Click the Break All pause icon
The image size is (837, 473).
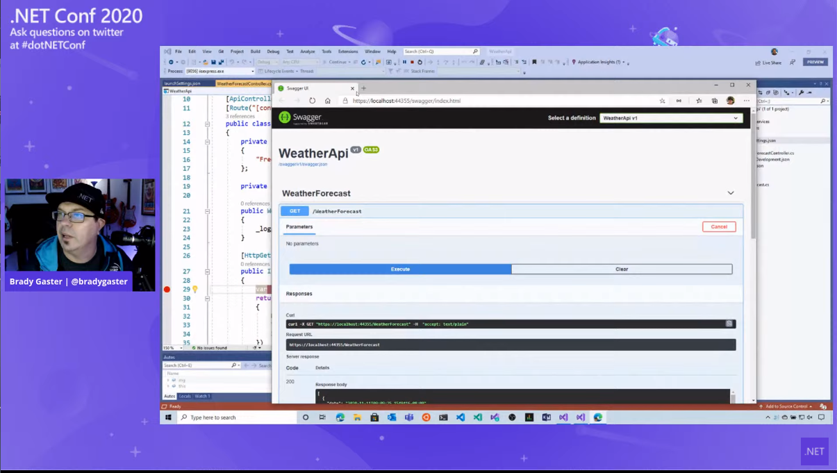(x=404, y=62)
